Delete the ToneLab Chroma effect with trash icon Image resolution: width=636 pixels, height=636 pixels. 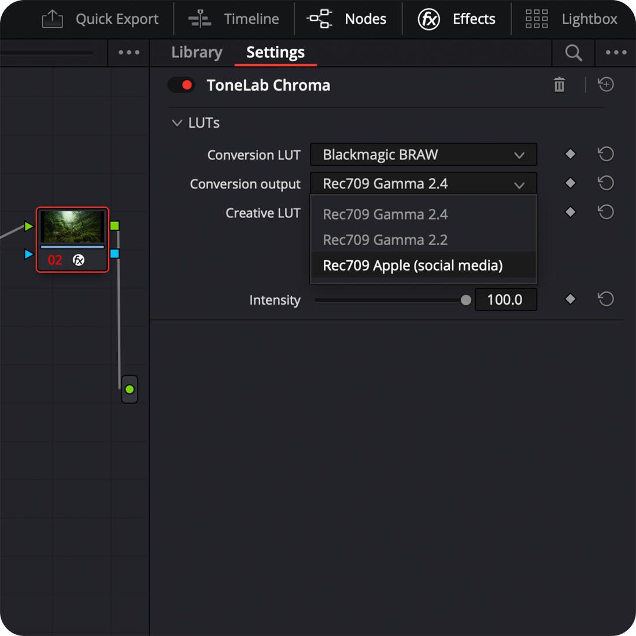click(559, 85)
